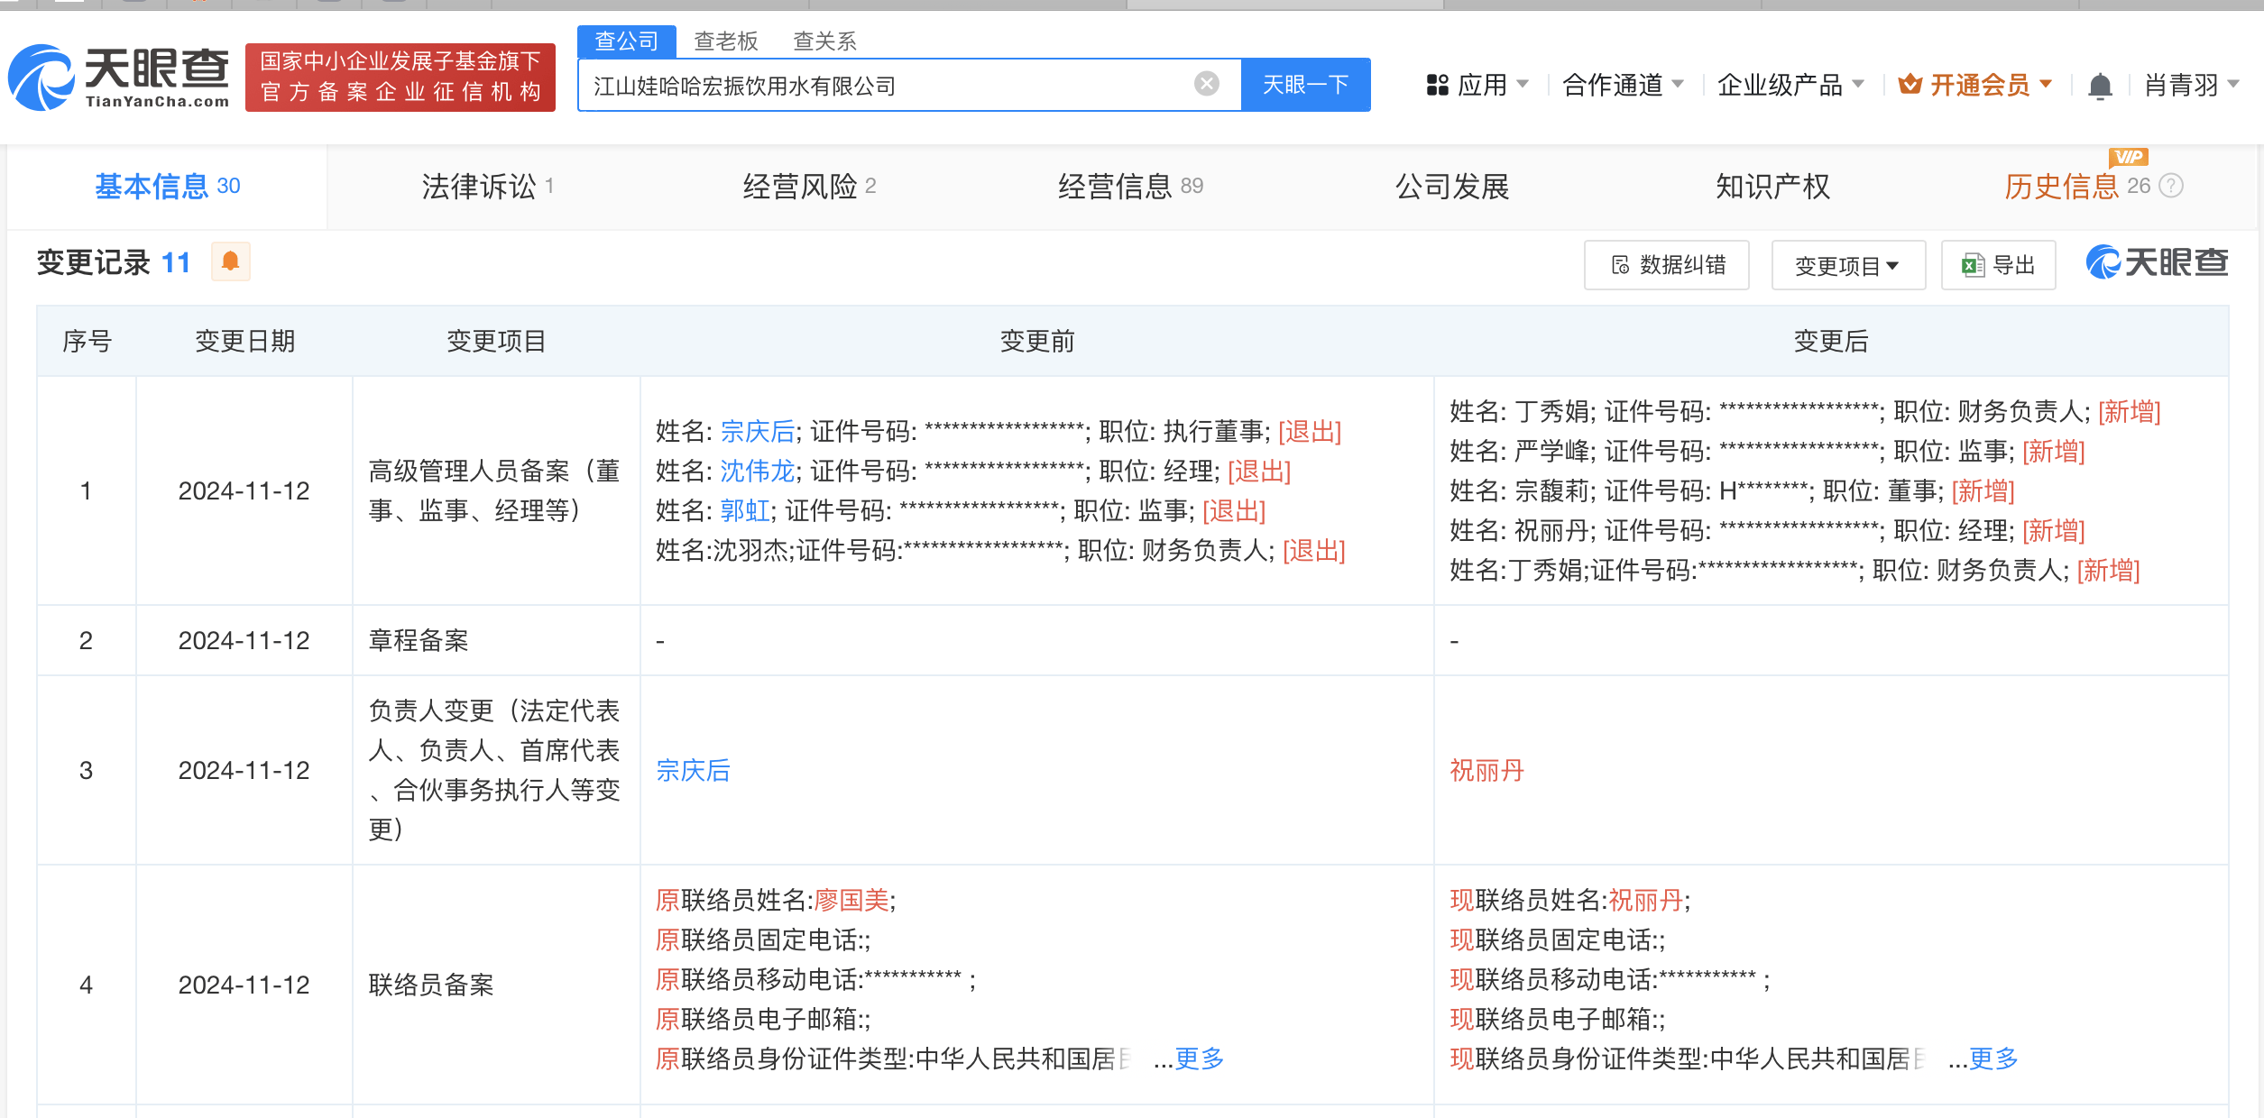Open the 肖青羽 account menu

2191,85
